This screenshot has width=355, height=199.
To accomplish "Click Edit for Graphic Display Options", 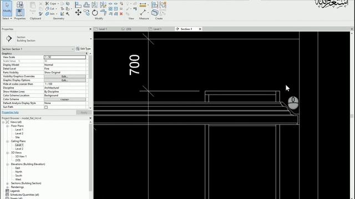I will click(65, 80).
